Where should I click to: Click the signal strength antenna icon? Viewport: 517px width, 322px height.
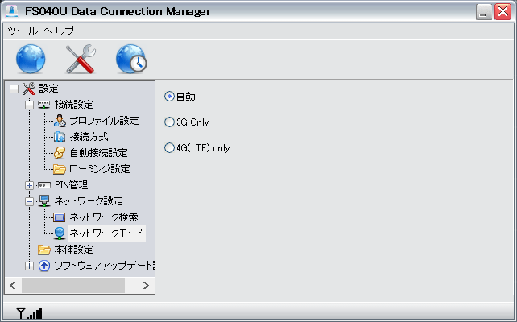click(x=29, y=313)
